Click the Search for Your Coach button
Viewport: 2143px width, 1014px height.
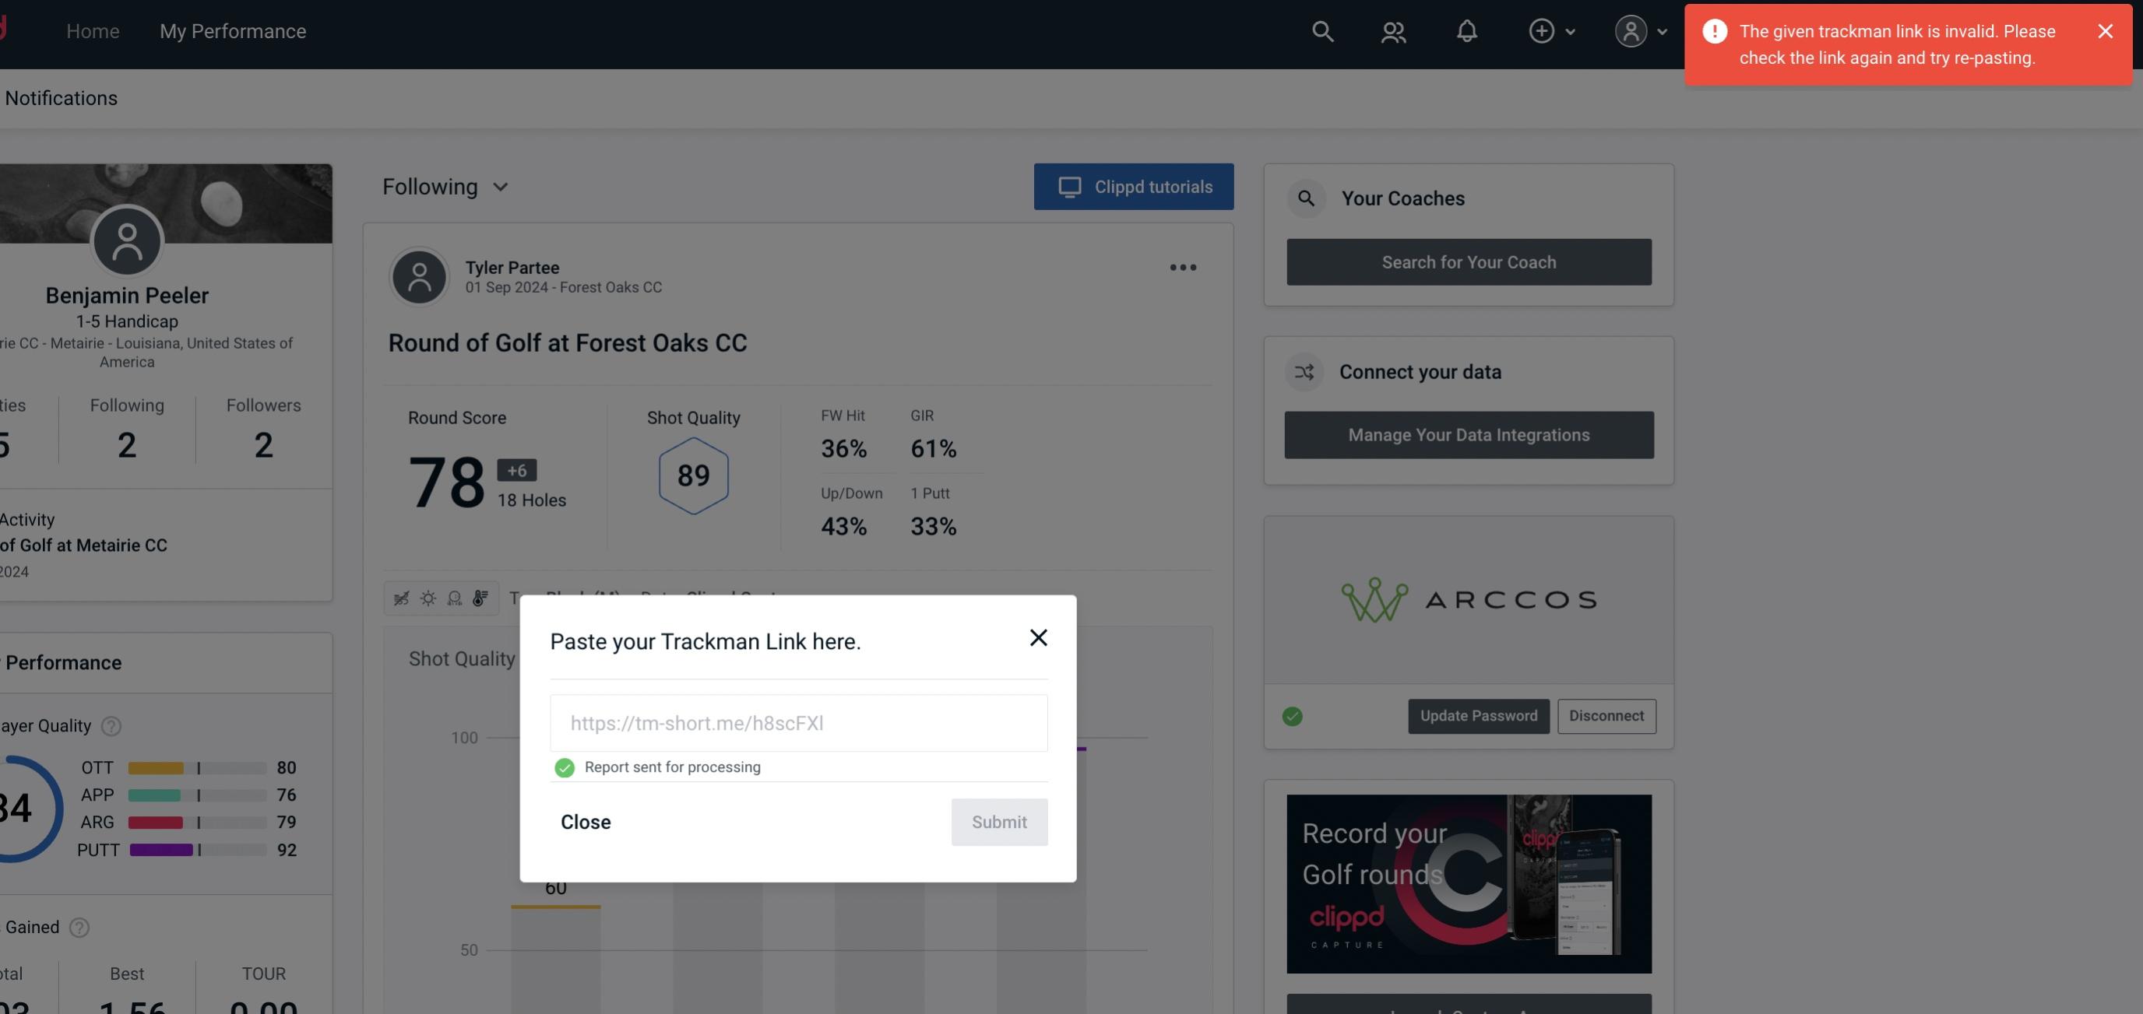click(1469, 262)
